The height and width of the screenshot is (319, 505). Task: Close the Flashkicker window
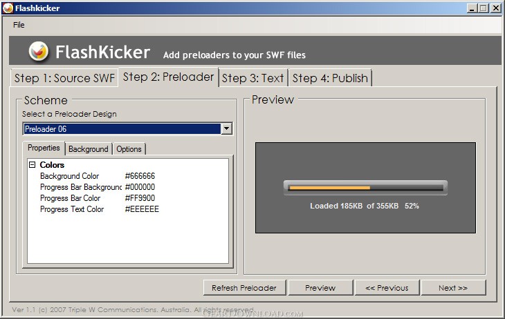[x=495, y=8]
